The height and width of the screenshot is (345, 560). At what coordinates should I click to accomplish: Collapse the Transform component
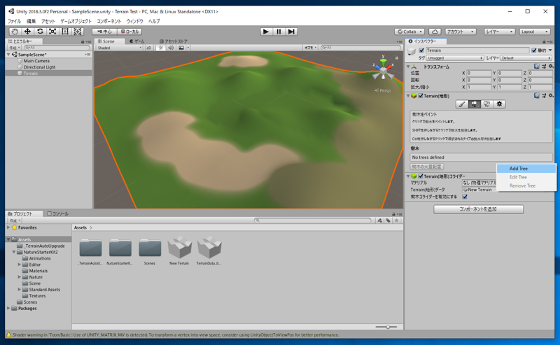point(408,66)
